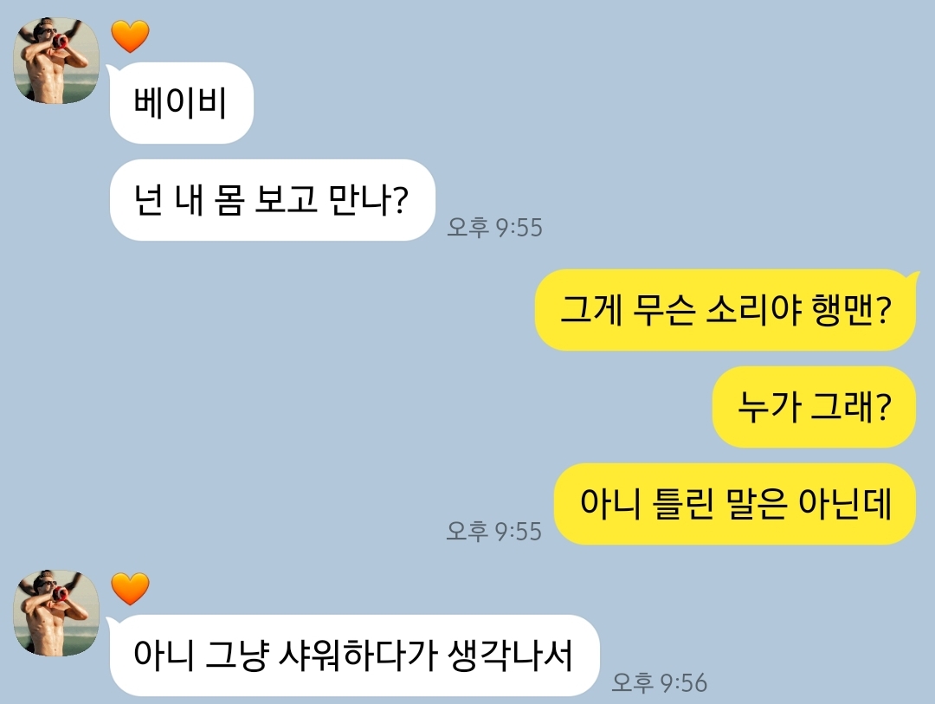Tap the 오후 9:56 timestamp
935x704 pixels.
tap(660, 682)
